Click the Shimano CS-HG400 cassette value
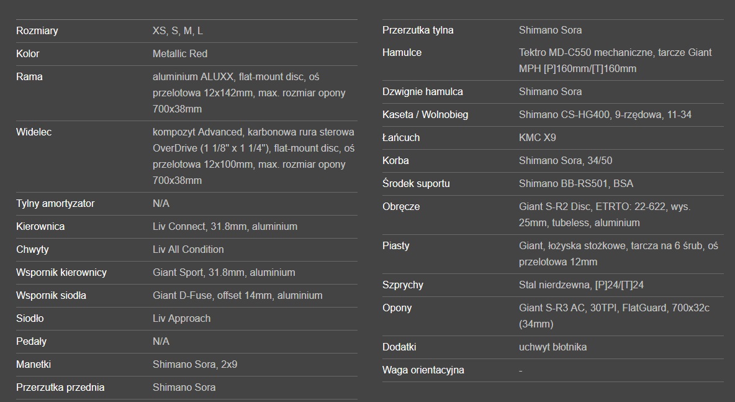735x402 pixels. 605,115
